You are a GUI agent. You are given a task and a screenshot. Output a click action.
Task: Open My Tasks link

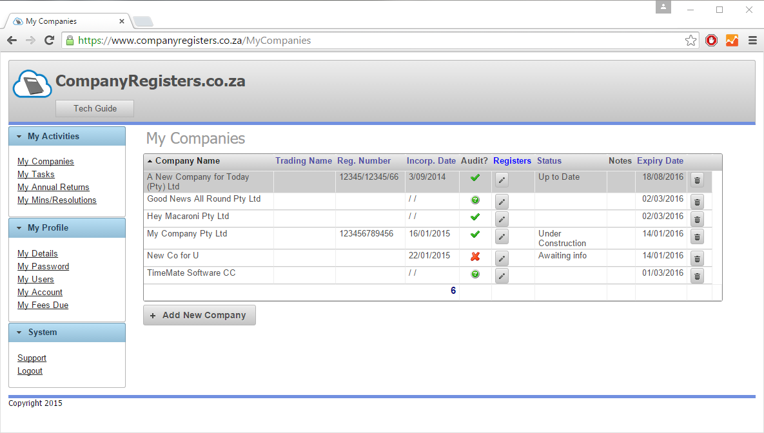click(x=36, y=175)
